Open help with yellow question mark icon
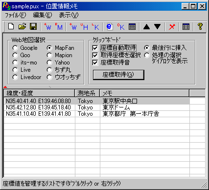This screenshot has height=190, width=209. (x=200, y=26)
